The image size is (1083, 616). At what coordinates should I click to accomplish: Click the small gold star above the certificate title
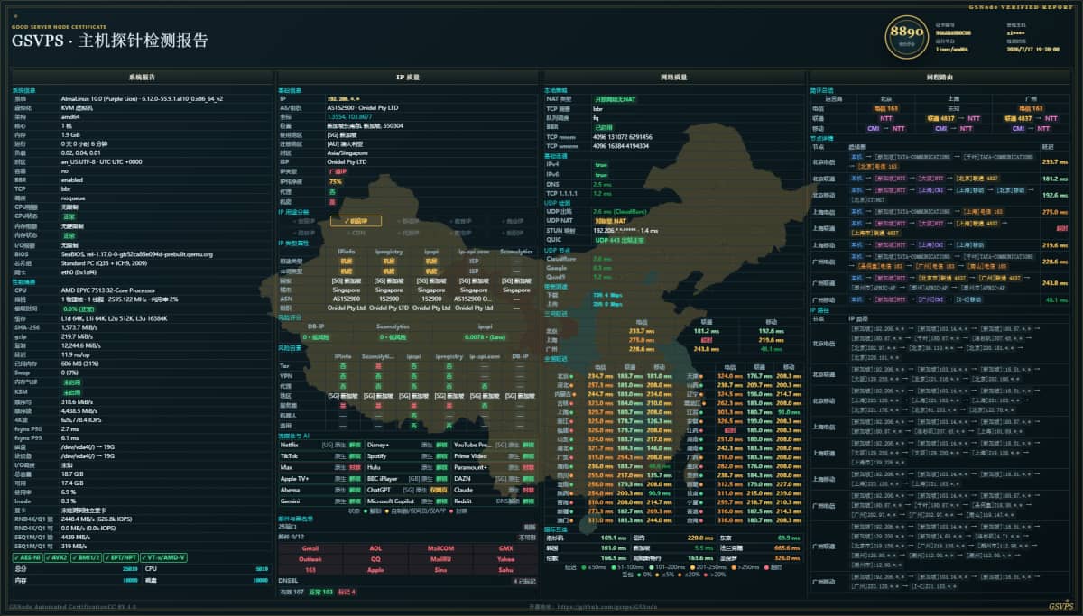click(14, 17)
